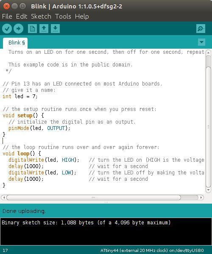Click the console divider grip handle
This screenshot has width=212, height=254.
(x=106, y=202)
